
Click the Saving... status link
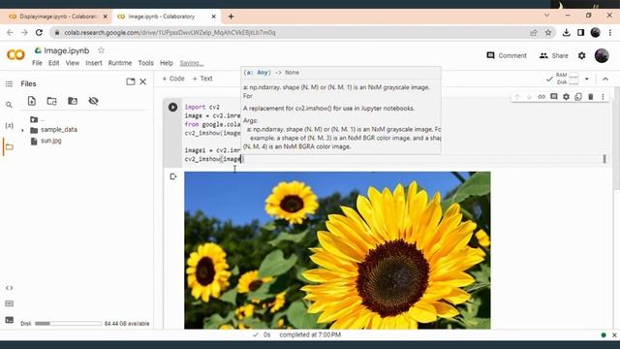(192, 63)
